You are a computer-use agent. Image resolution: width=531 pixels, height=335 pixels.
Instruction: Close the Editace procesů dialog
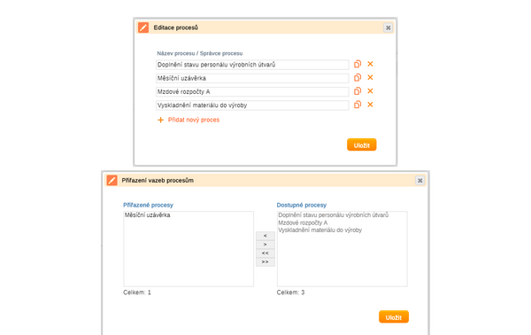click(x=389, y=27)
